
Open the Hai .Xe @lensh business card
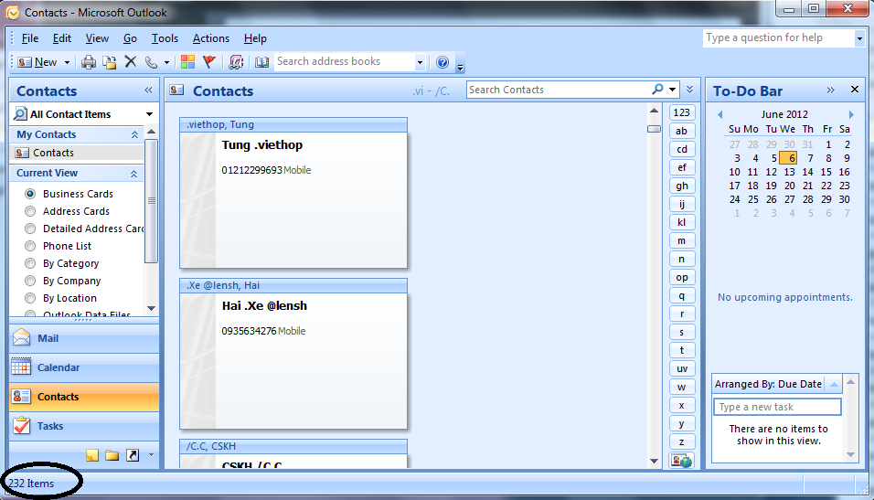[x=293, y=354]
